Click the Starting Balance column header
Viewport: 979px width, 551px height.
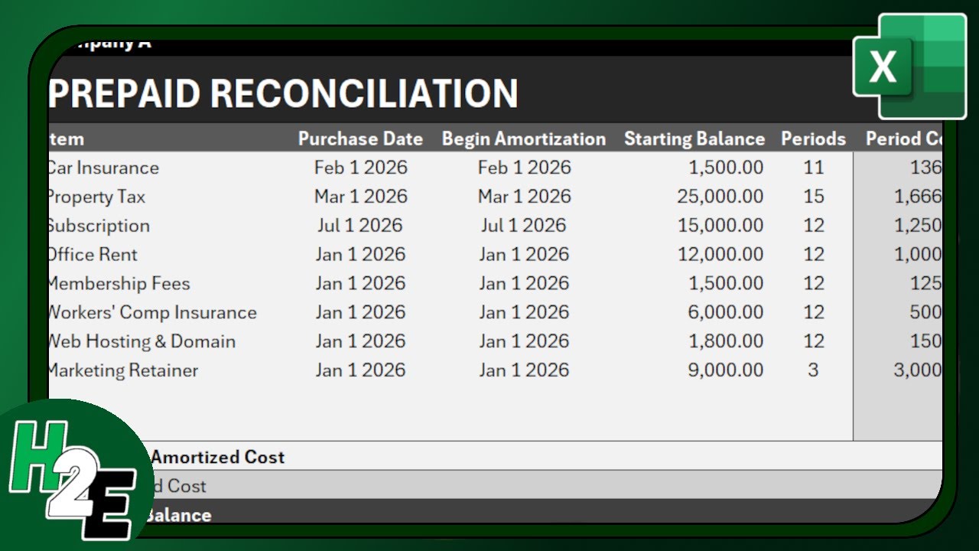click(694, 139)
